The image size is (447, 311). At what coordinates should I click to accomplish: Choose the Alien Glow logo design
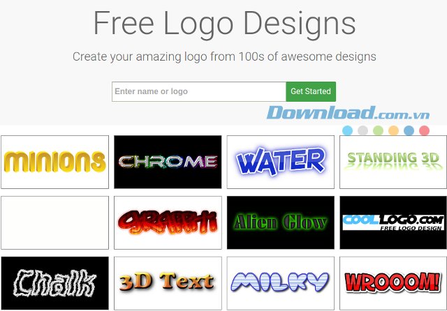281,222
